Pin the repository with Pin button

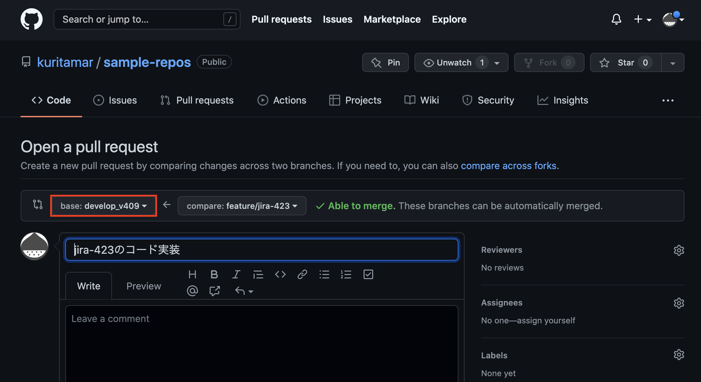pyautogui.click(x=385, y=62)
